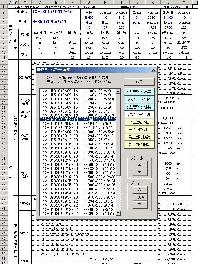Select list entry 4X-J2512*0609-16
This screenshot has width=198, height=264.
[78, 107]
